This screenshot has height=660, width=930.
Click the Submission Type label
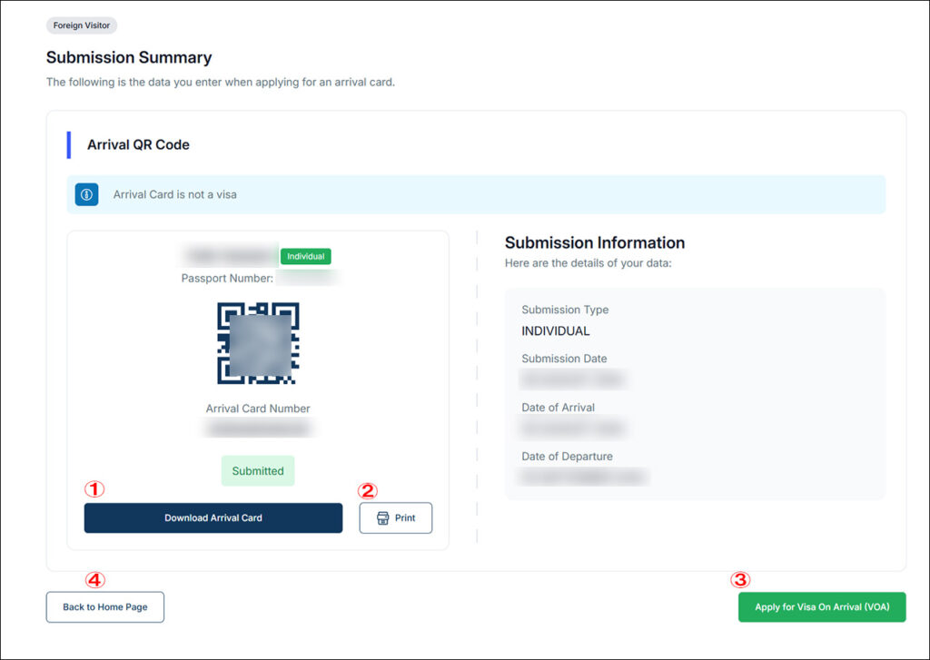pos(565,310)
